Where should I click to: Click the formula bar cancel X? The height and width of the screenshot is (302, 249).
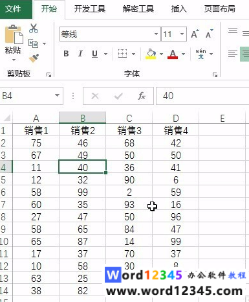95,96
